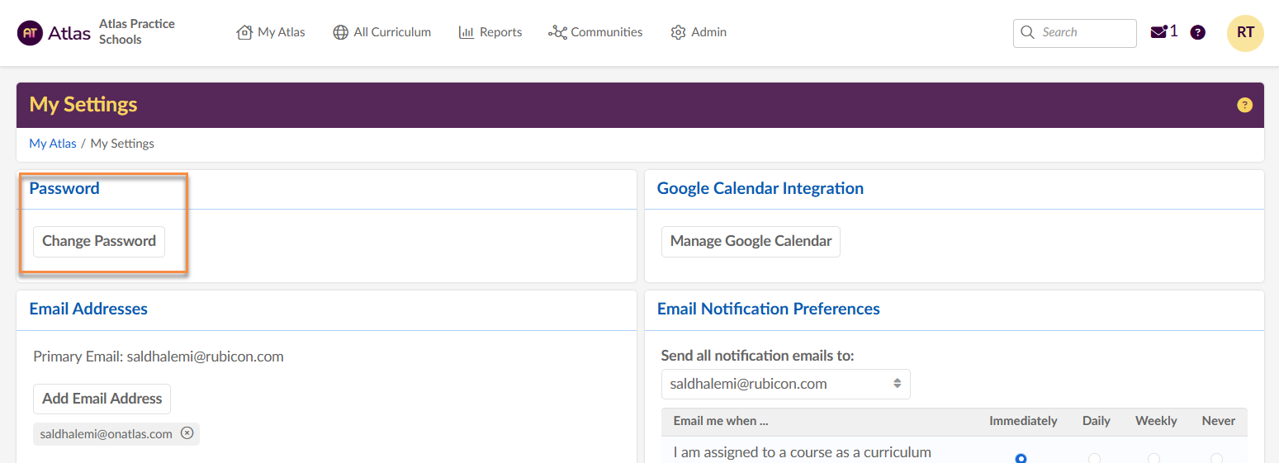Click the help question mark in top navigation
The height and width of the screenshot is (463, 1279).
click(1197, 32)
